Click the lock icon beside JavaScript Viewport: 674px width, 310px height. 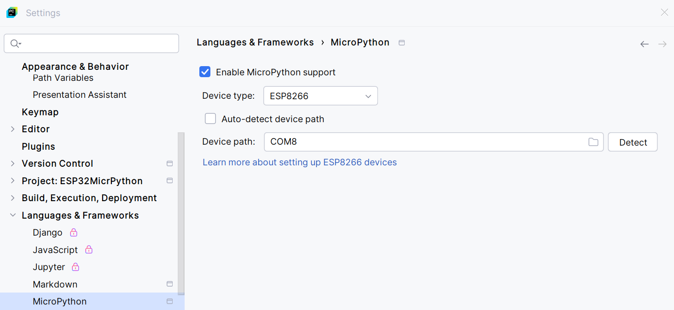click(x=89, y=250)
